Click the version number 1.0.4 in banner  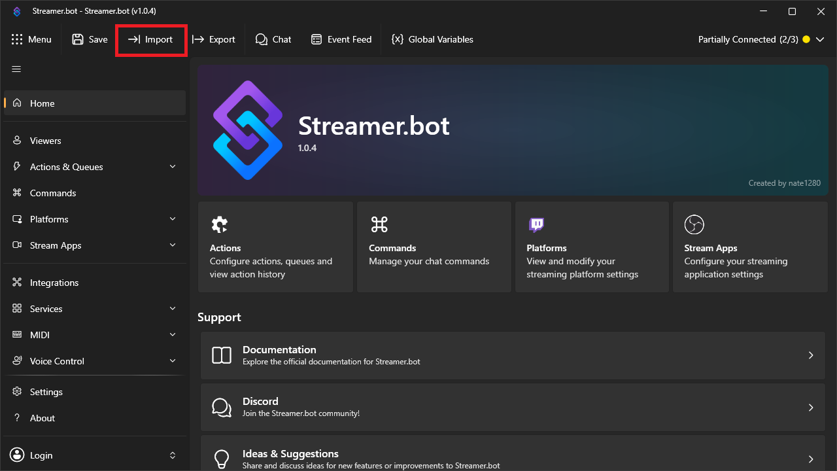[307, 148]
